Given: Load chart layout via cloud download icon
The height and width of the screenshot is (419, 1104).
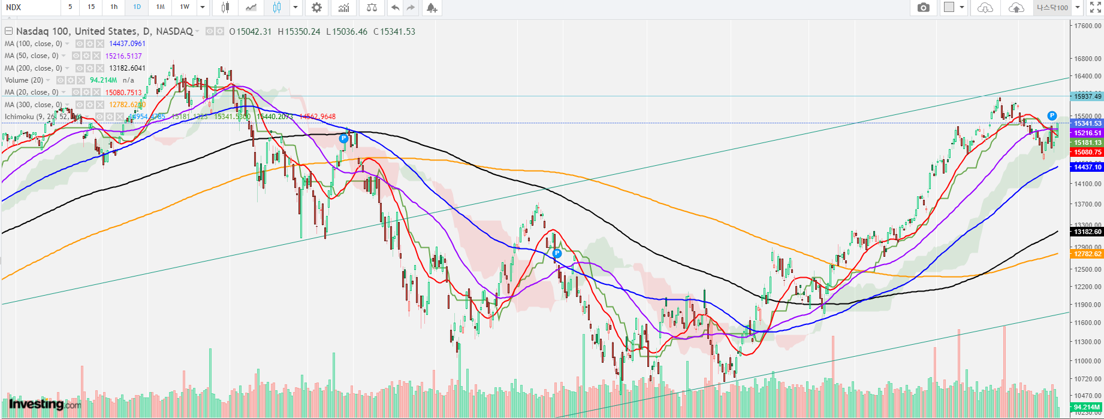Looking at the screenshot, I should point(985,8).
